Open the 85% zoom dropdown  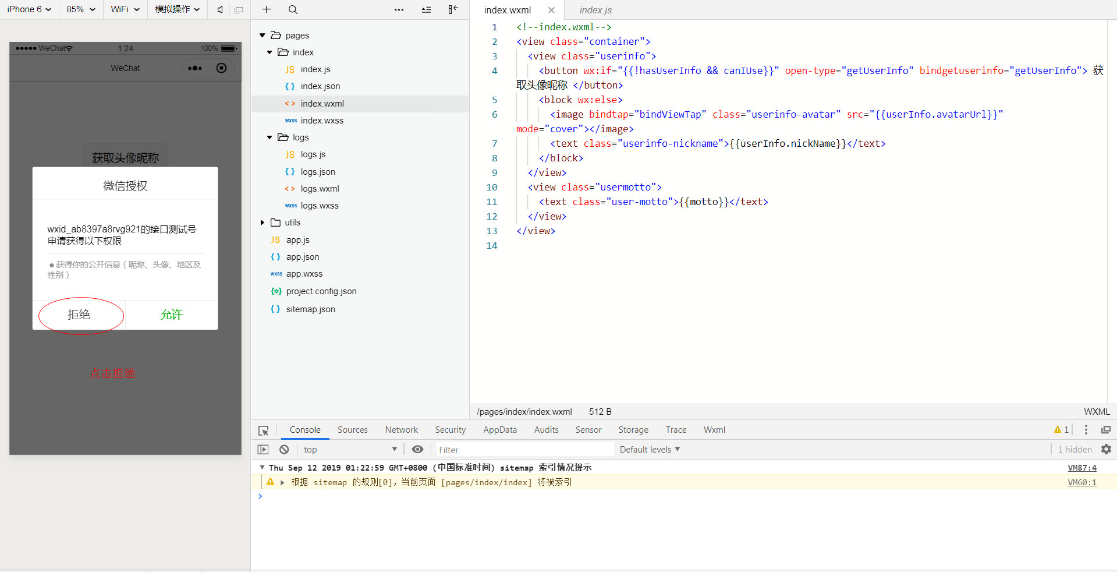[81, 9]
